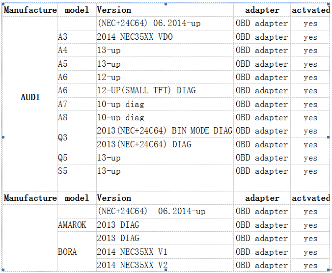This screenshot has height=273, width=332.
Task: Select the "2014 NEC35XX V1" version cell
Action: point(132,252)
